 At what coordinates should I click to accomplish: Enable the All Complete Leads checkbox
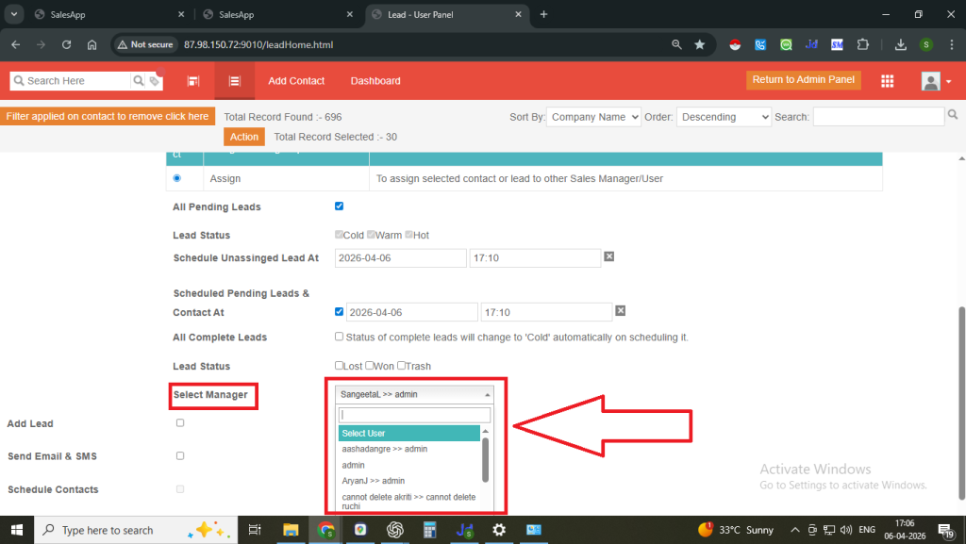click(x=340, y=337)
